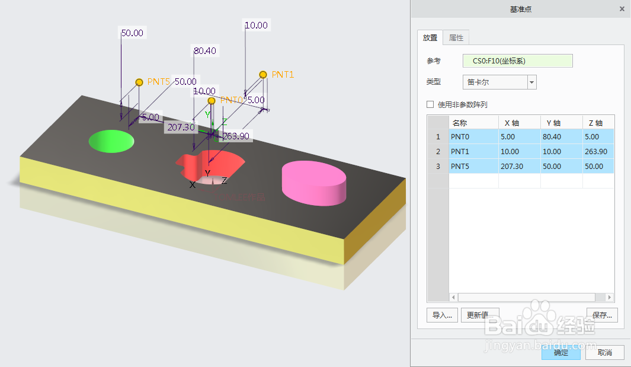
Task: Click PNT1 Y value 10.00 cell
Action: (x=562, y=151)
